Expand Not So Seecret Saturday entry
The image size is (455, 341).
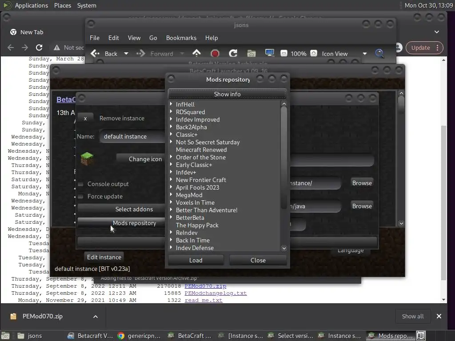coord(171,142)
